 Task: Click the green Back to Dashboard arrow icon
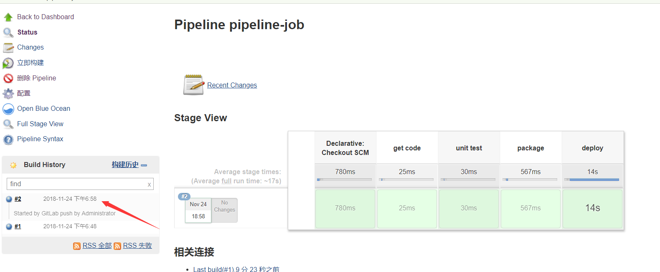click(8, 17)
